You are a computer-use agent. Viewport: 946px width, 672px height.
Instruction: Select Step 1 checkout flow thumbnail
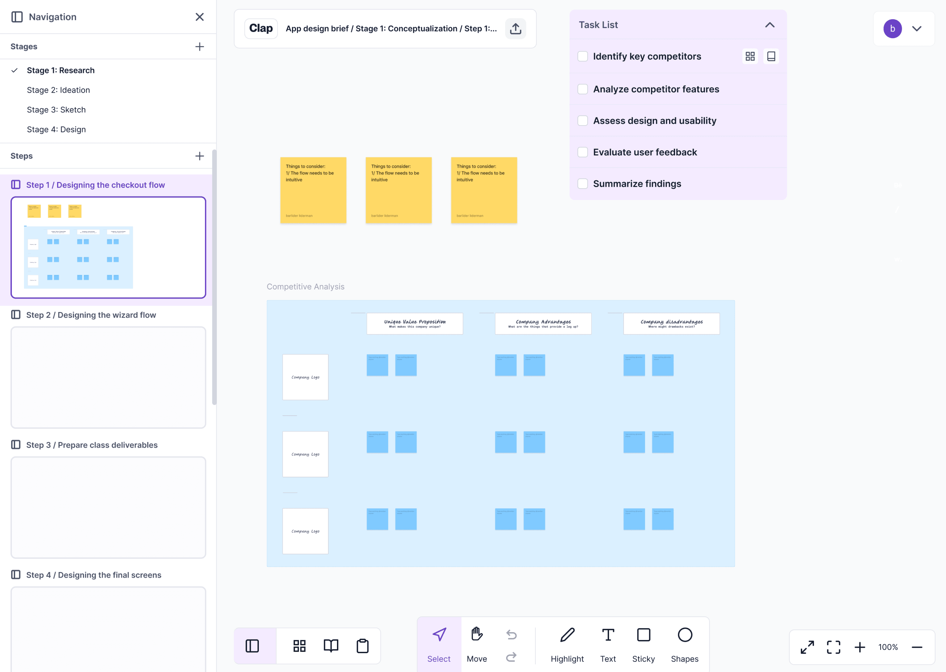(x=108, y=247)
